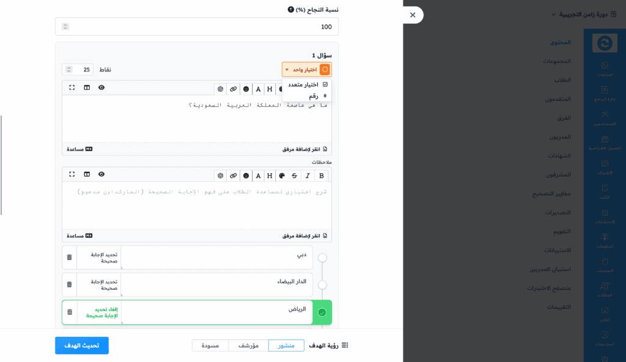Set goal visibility to منشور
626x362 pixels.
[286, 345]
